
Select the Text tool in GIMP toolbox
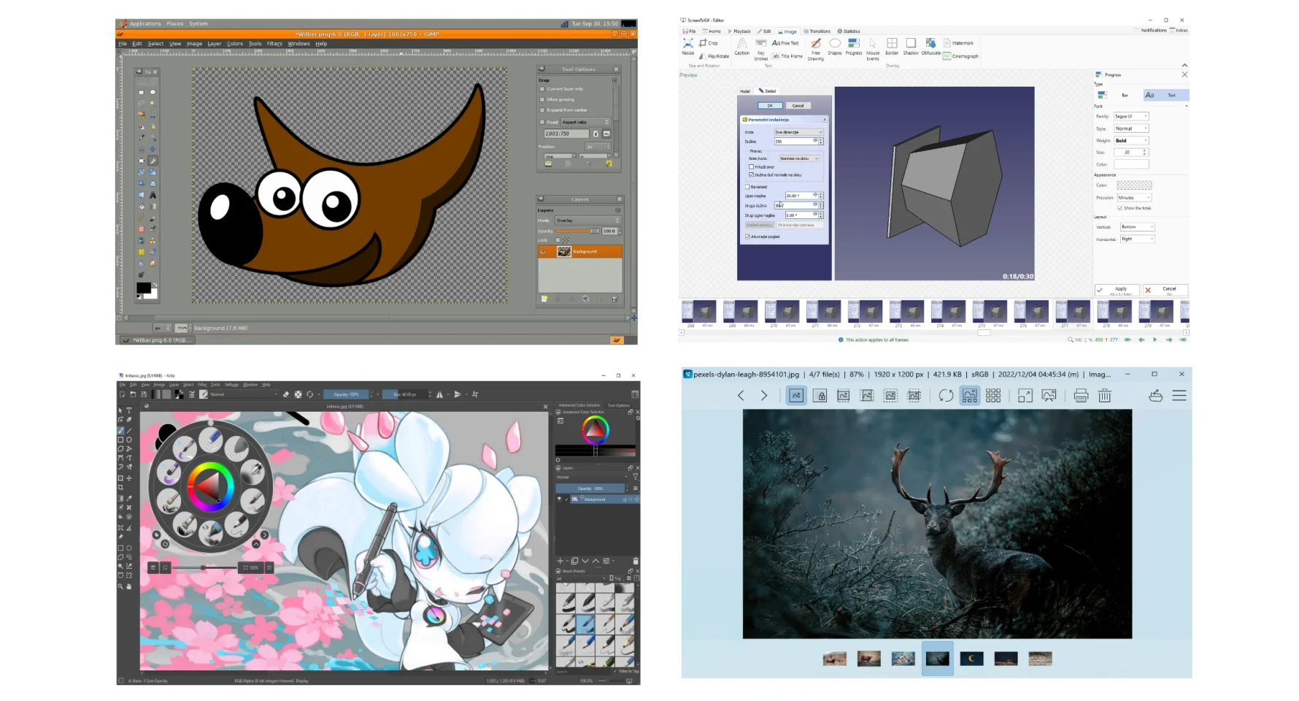coord(153,195)
